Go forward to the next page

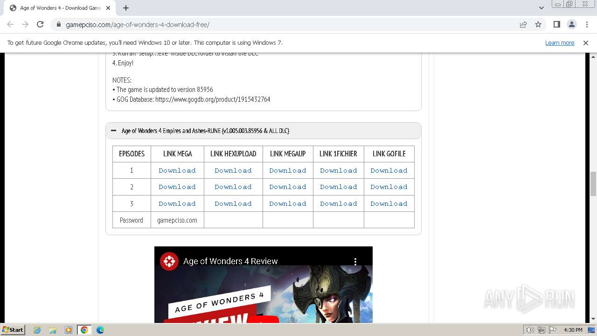point(25,24)
